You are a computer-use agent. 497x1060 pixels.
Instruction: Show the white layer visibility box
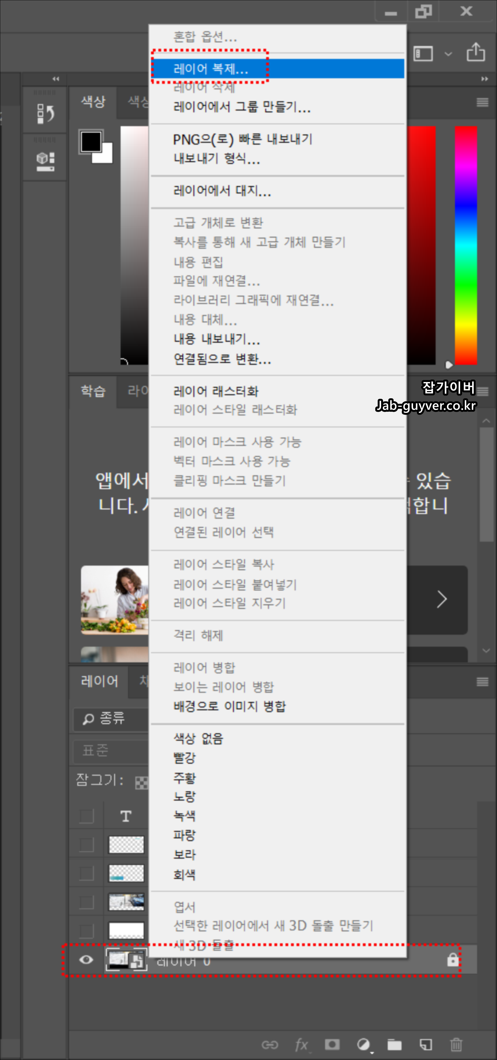click(86, 931)
